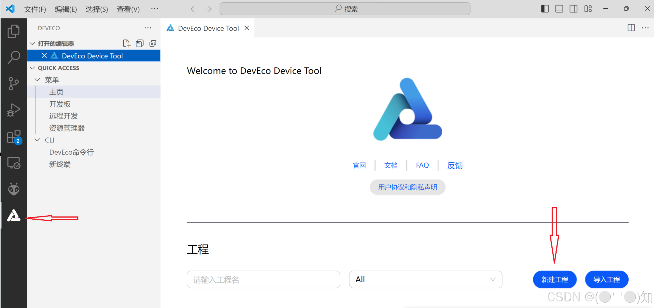This screenshot has width=654, height=308.
Task: Open DEVECO panel more actions ellipsis
Action: click(148, 28)
